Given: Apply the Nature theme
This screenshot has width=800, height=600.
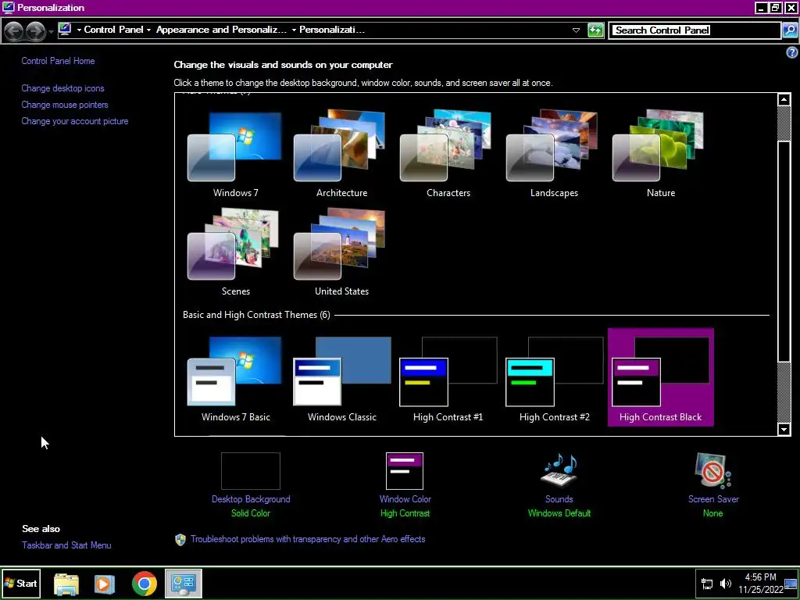Looking at the screenshot, I should pos(661,154).
